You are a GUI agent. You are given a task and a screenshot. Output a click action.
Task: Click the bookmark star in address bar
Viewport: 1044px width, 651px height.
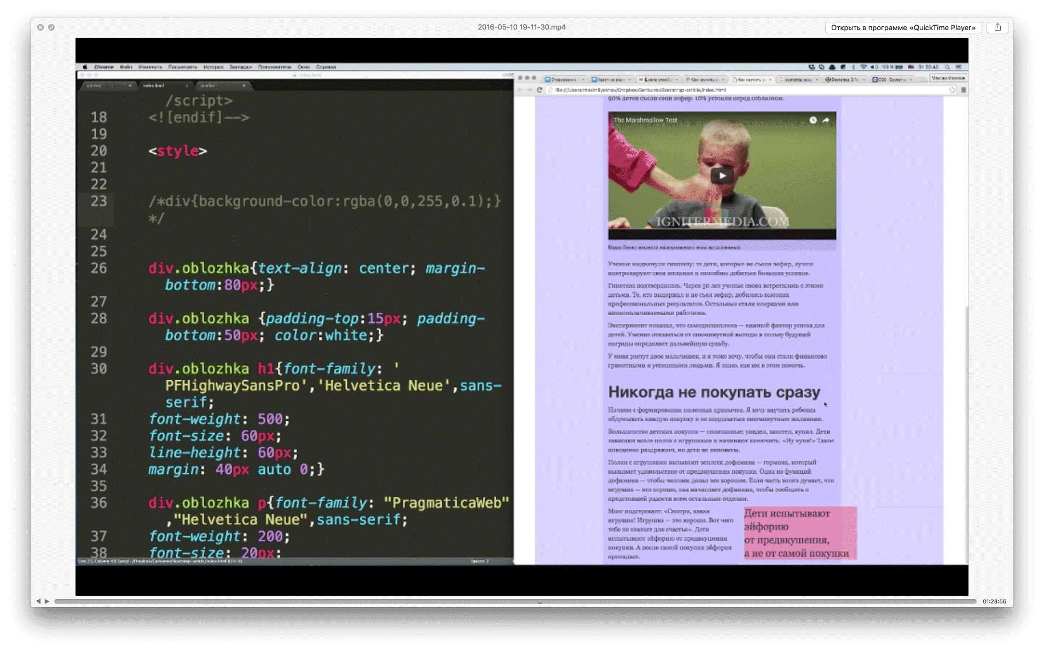952,90
